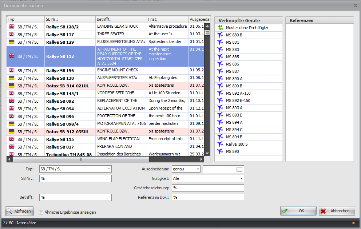Click the green icon beside Muster ohne Drehflügler
The image size is (361, 229).
tap(220, 28)
